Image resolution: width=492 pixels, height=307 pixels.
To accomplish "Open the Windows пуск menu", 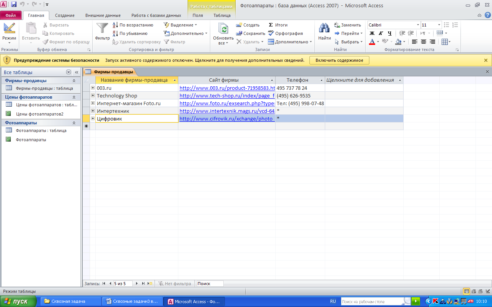I will click(x=18, y=301).
